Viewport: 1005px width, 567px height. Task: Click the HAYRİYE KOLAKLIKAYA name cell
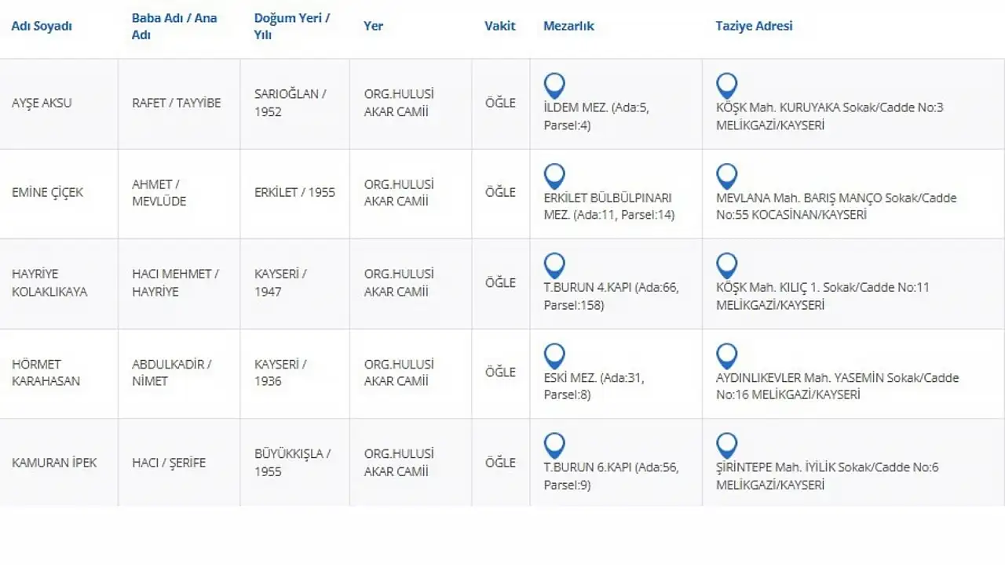(49, 282)
